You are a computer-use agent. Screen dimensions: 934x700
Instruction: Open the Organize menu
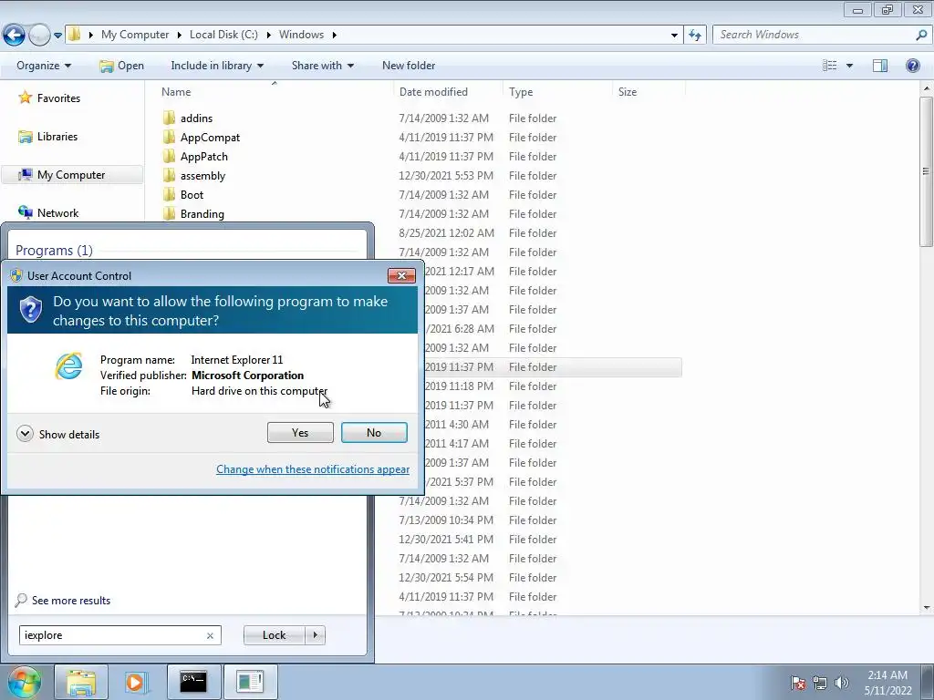pos(44,66)
